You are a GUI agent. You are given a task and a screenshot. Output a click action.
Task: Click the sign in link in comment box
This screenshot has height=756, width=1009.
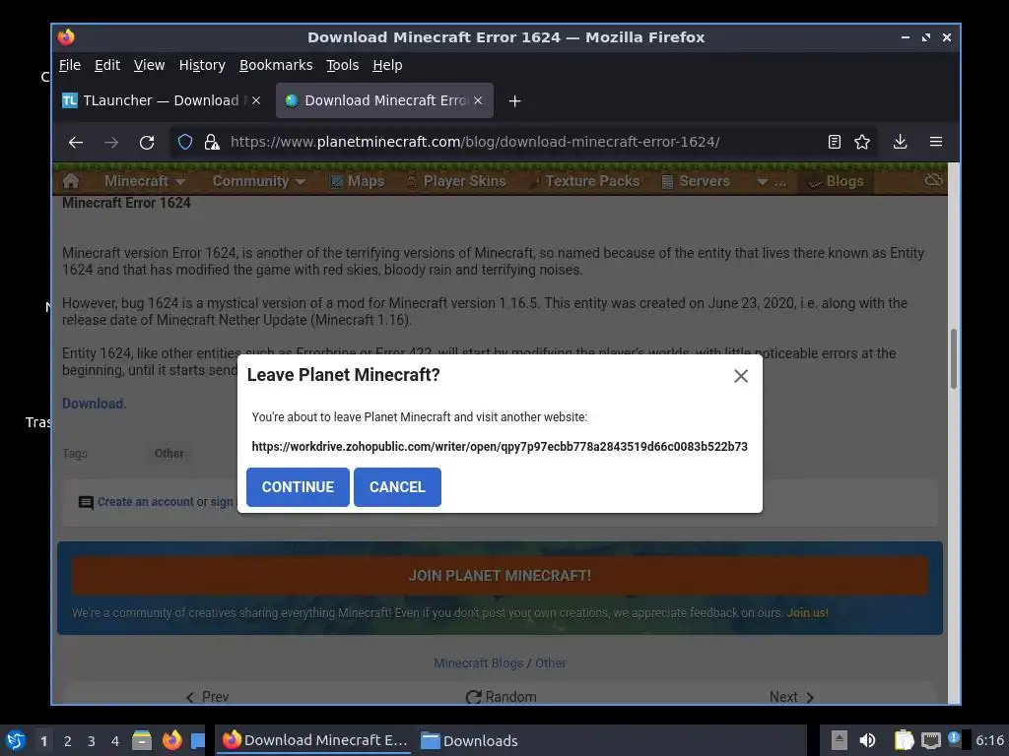pos(222,501)
